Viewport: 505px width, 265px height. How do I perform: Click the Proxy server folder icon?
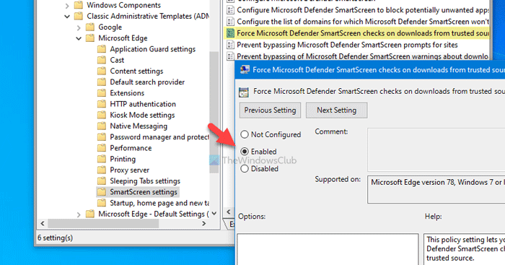tap(102, 170)
